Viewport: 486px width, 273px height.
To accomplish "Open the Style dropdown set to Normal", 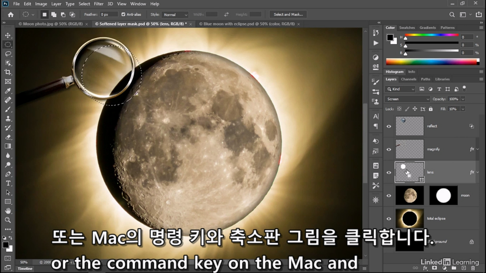I will click(175, 14).
